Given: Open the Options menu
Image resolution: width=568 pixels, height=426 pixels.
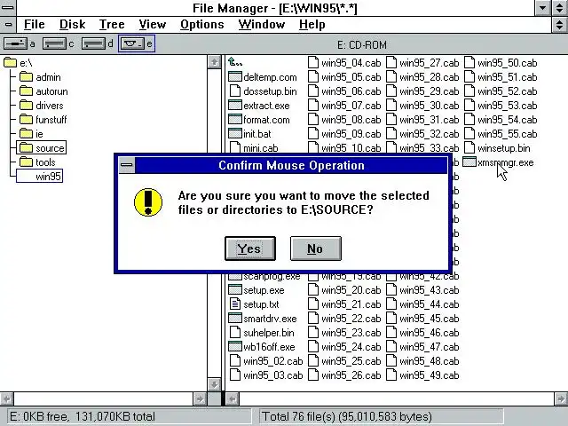Looking at the screenshot, I should [x=202, y=25].
